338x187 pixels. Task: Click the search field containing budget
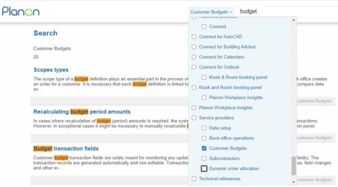(287, 11)
